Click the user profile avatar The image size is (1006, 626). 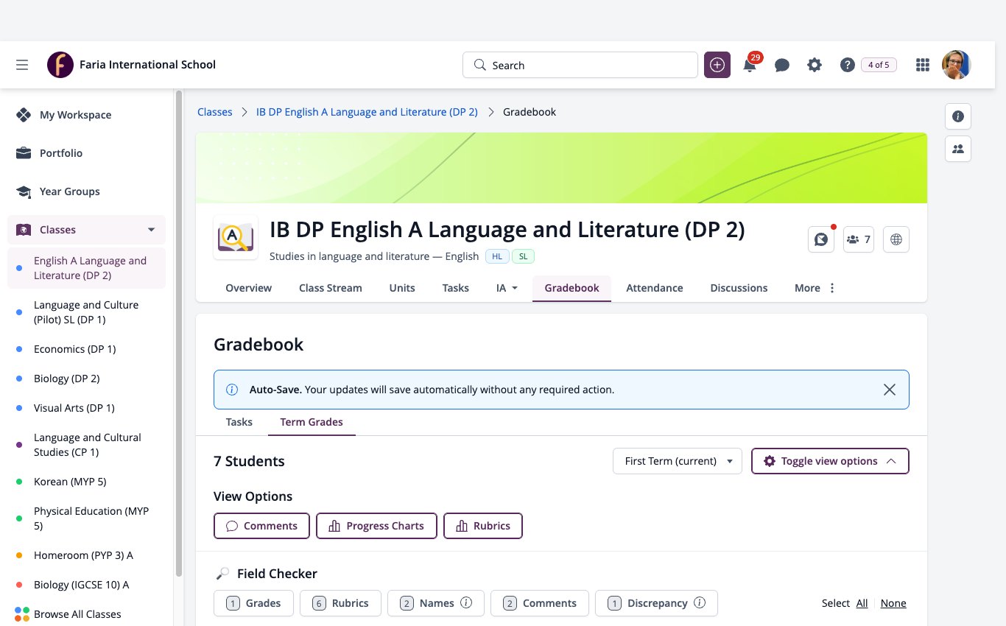957,65
